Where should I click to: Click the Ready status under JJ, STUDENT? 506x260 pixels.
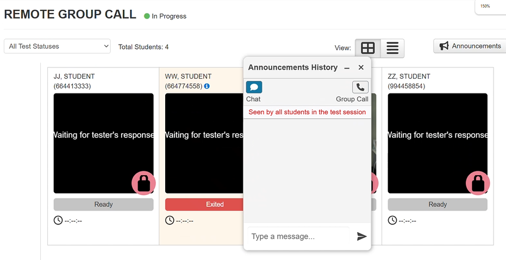(103, 205)
